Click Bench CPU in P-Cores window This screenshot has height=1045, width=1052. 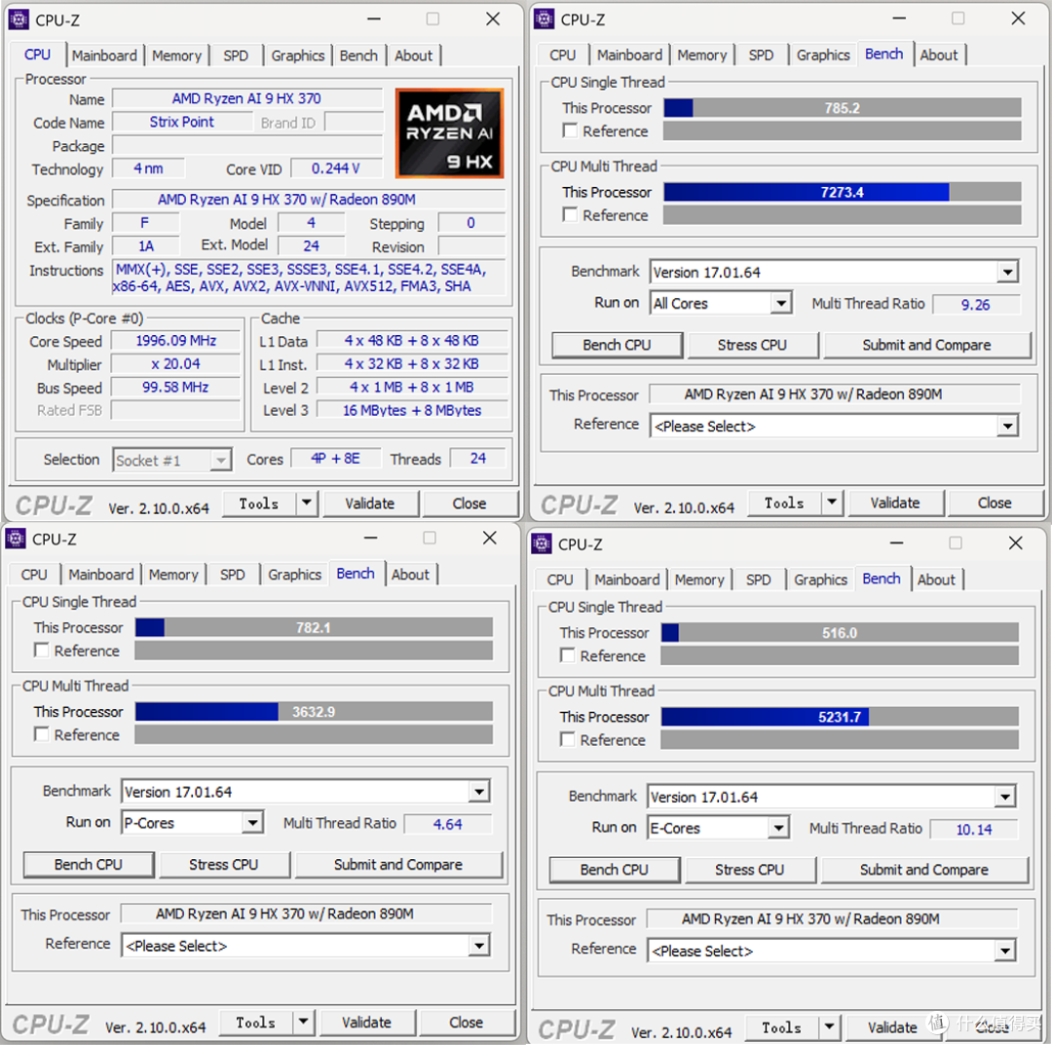pos(88,865)
